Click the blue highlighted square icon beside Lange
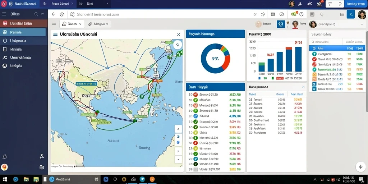This screenshot has width=368, height=184. tap(281, 24)
